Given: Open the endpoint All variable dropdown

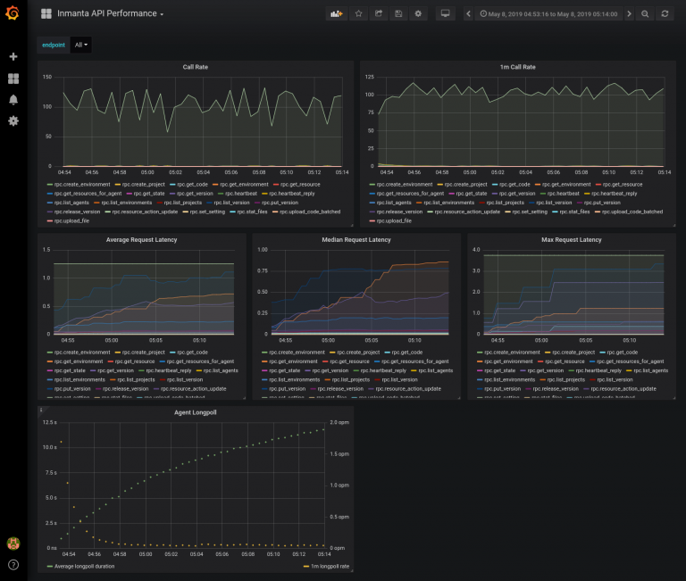Looking at the screenshot, I should pyautogui.click(x=81, y=45).
